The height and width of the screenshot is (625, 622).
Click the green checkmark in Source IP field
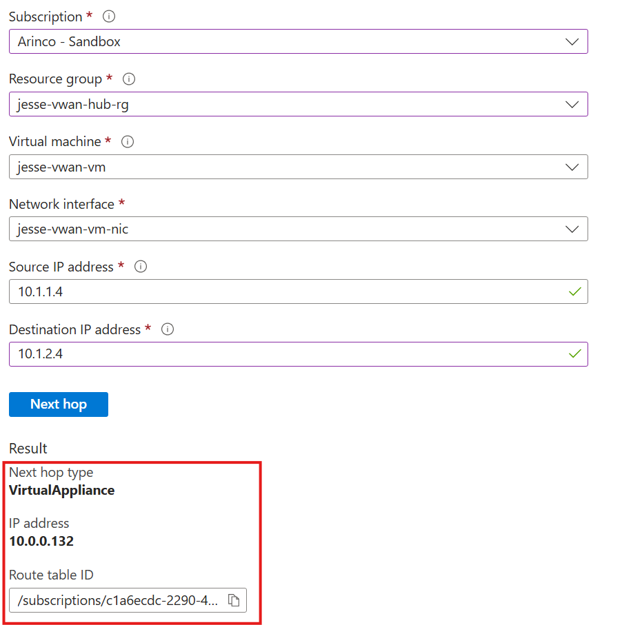tap(574, 292)
